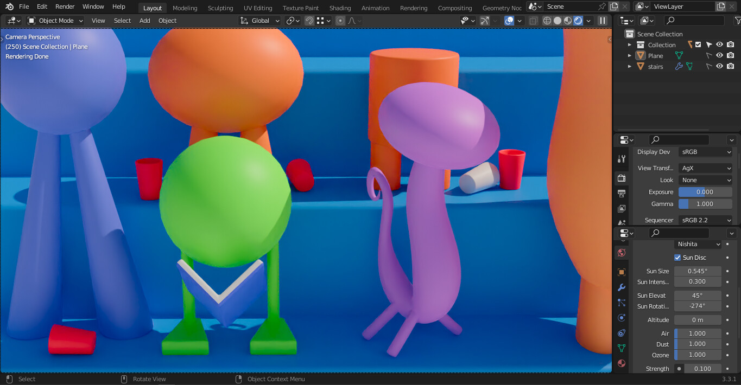Open the File menu

[24, 7]
